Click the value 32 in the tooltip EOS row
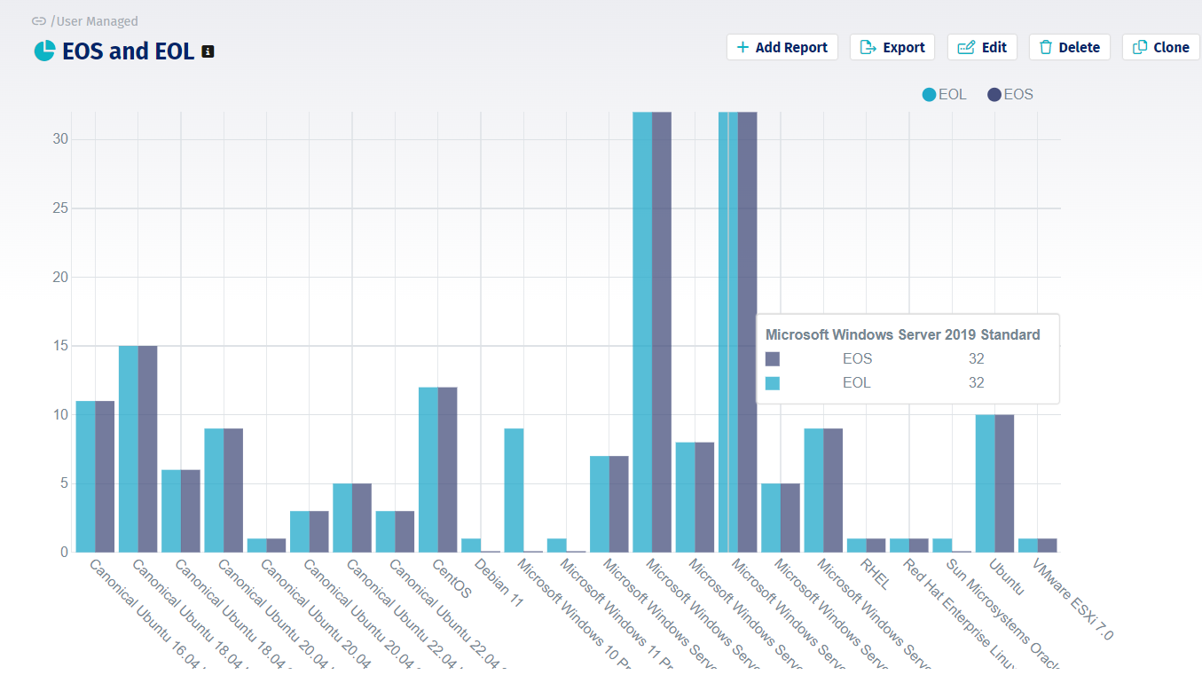This screenshot has height=675, width=1202. click(x=977, y=359)
